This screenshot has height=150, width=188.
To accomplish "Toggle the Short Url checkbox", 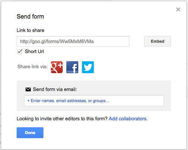I will pyautogui.click(x=20, y=52).
